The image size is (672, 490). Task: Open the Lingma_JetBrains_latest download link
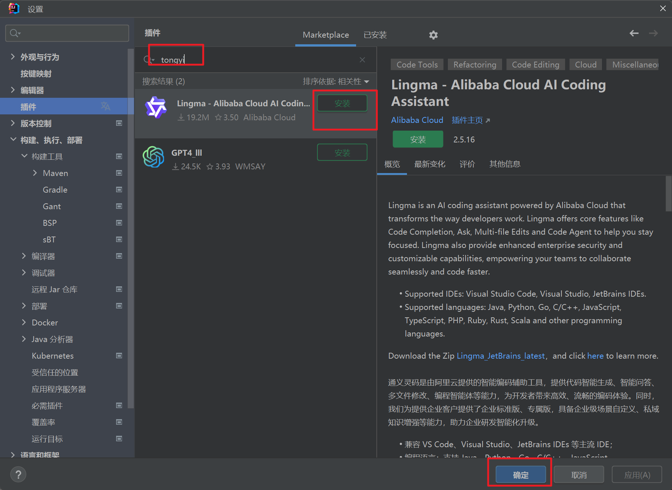[500, 356]
